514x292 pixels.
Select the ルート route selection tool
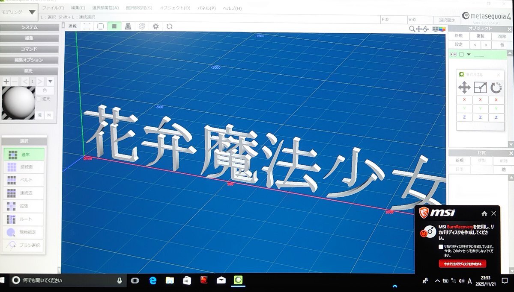click(24, 219)
